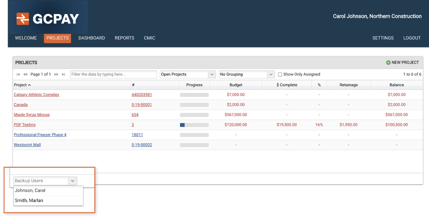Open the CMIC tab

(x=149, y=38)
